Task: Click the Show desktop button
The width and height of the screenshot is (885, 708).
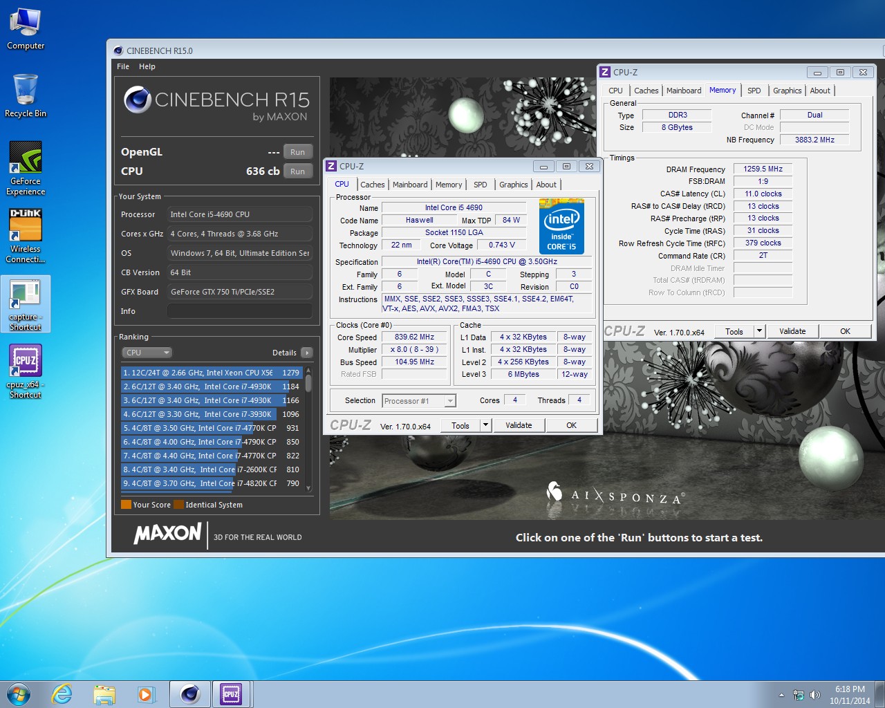Action: tap(880, 695)
